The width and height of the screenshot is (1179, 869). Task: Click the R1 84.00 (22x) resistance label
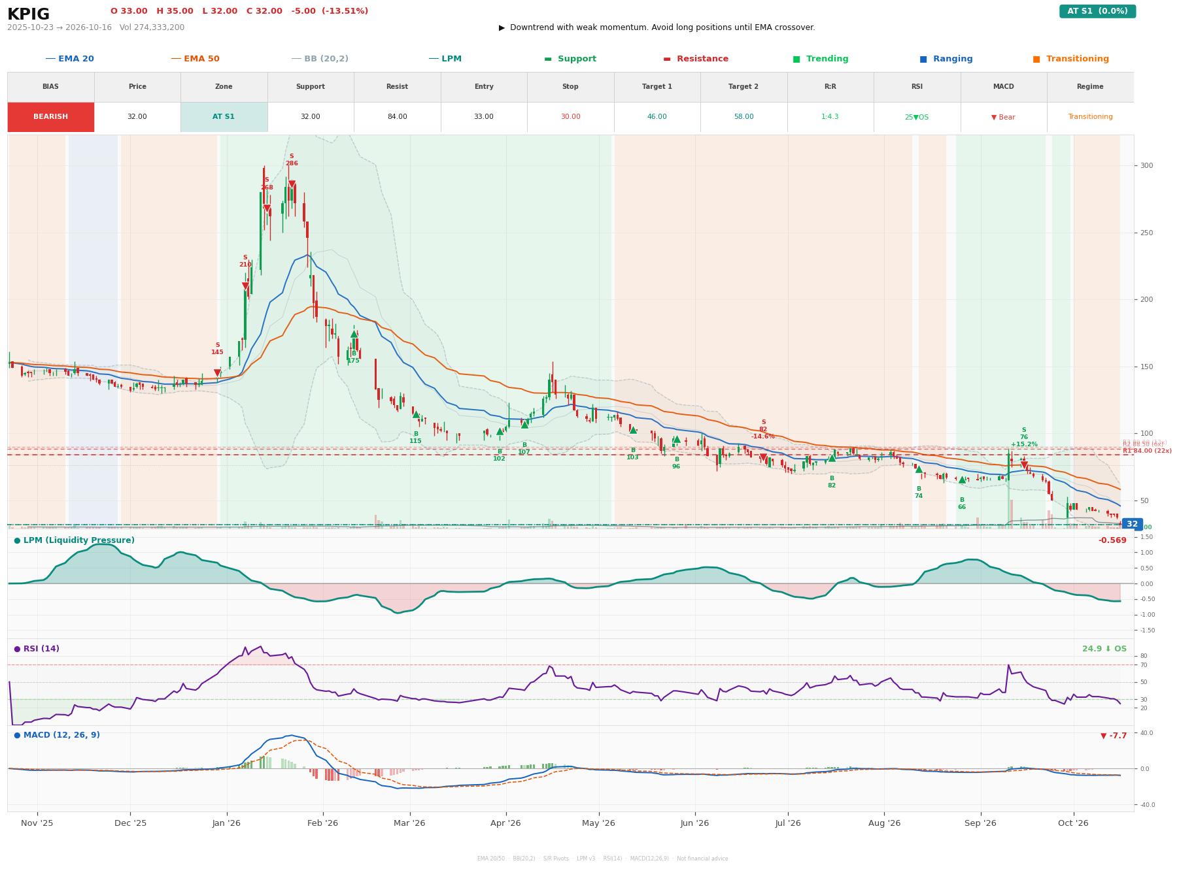[x=1147, y=451]
